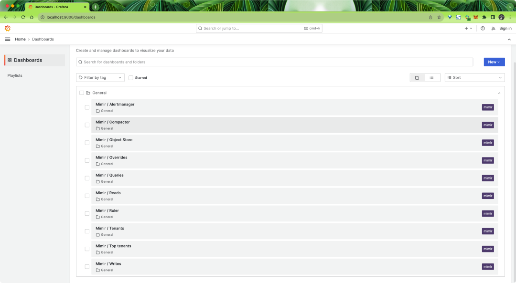Screen dimensions: 516x283
Task: Check the Mimir / Writes checkbox
Action: 87,267
